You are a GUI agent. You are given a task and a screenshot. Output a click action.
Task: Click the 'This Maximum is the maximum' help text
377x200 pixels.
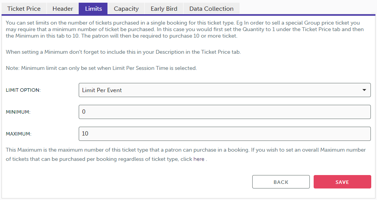[186, 150]
